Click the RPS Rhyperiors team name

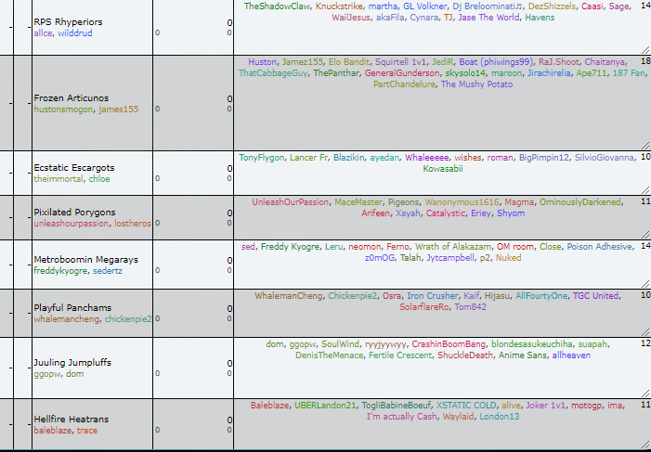click(68, 22)
